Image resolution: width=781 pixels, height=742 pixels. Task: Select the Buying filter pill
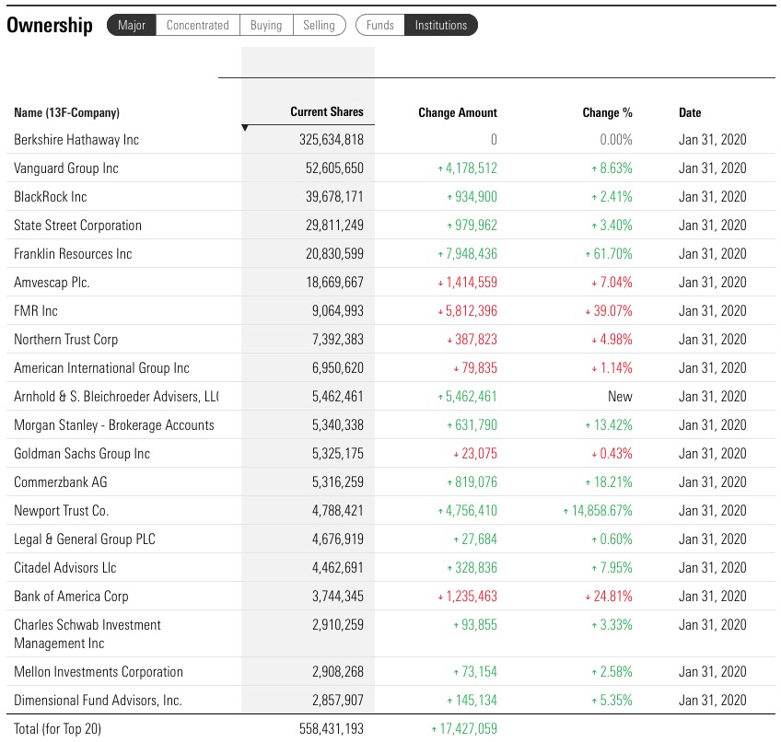tap(266, 25)
